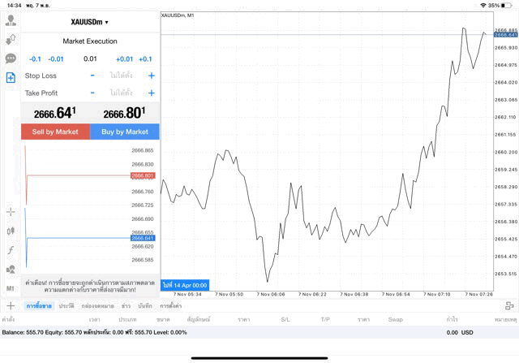Click the 0.01 volume input field
The image size is (519, 363).
pos(90,58)
